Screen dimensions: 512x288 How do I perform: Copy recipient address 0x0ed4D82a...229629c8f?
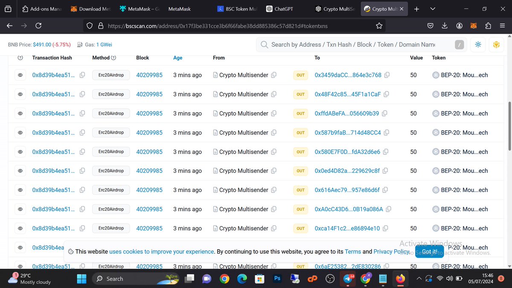tap(385, 171)
